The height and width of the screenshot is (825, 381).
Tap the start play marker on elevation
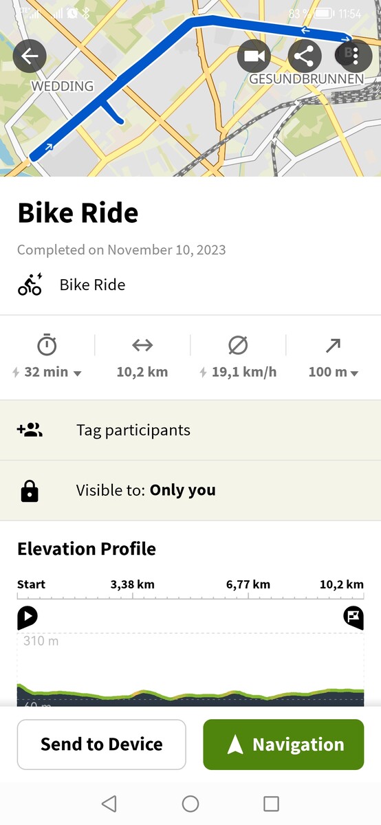pos(28,617)
